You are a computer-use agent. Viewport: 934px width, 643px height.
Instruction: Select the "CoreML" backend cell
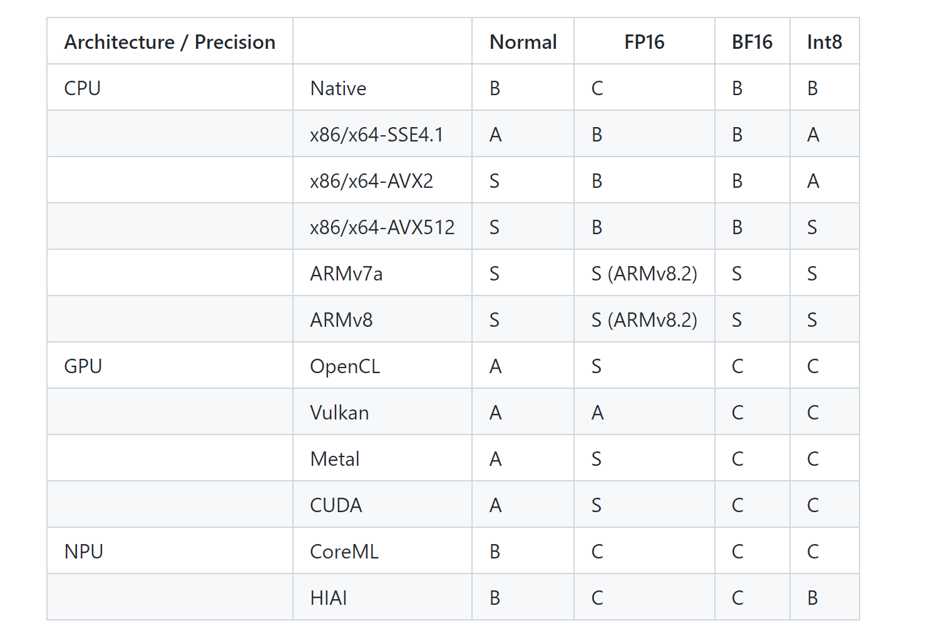[x=344, y=552]
